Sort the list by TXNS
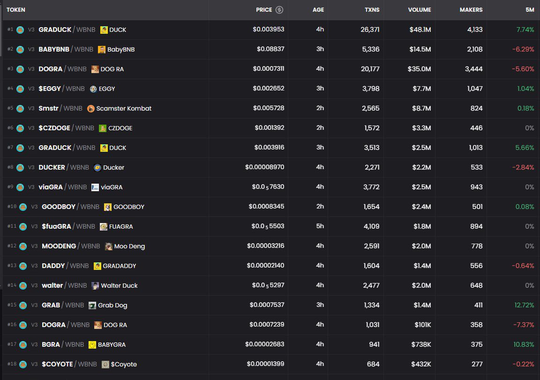 tap(372, 9)
